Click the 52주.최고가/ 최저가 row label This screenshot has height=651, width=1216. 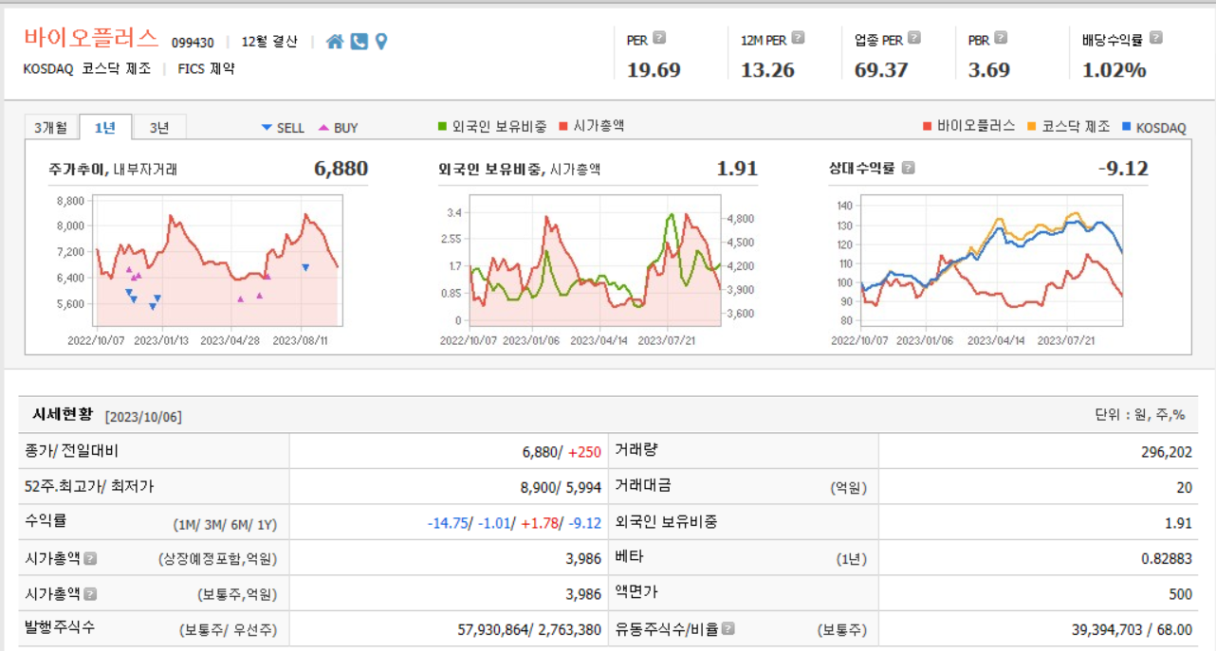(89, 486)
